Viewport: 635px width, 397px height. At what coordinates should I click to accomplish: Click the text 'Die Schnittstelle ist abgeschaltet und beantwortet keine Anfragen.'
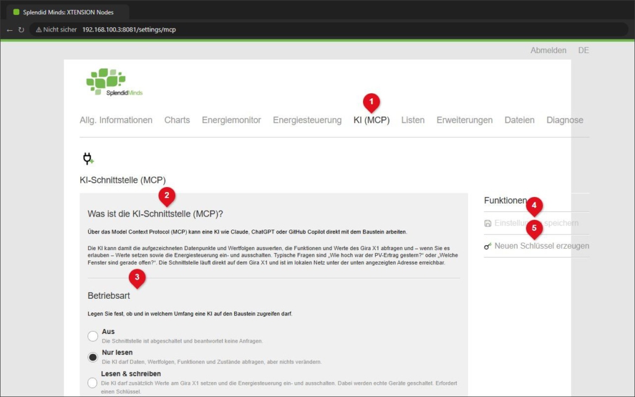click(182, 341)
